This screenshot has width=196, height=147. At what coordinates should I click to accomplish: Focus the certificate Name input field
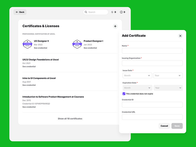(152, 51)
